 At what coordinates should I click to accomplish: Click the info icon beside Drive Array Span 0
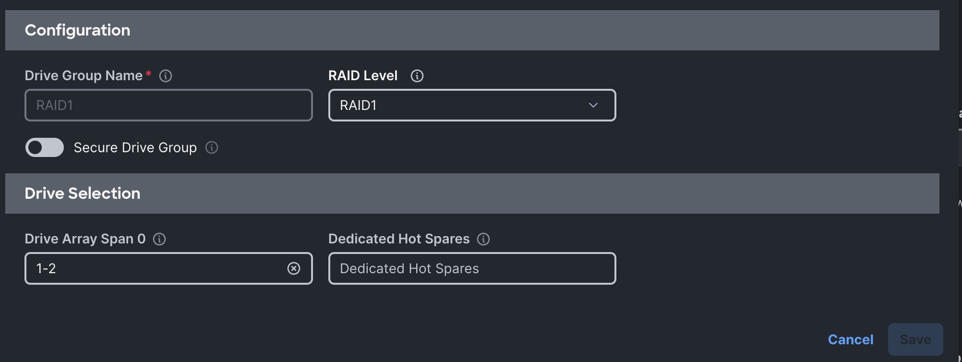click(x=159, y=239)
